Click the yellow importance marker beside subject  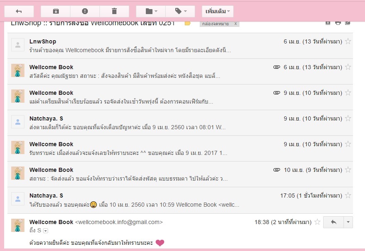click(x=187, y=23)
